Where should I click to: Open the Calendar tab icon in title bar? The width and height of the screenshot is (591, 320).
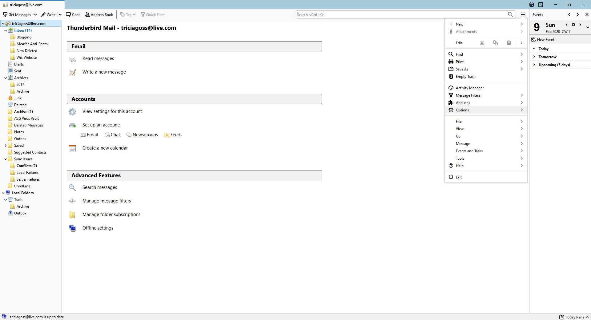[x=532, y=5]
